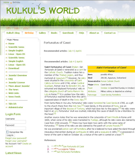Open reference La Legione Tebea
The image size is (135, 155).
(x=67, y=149)
